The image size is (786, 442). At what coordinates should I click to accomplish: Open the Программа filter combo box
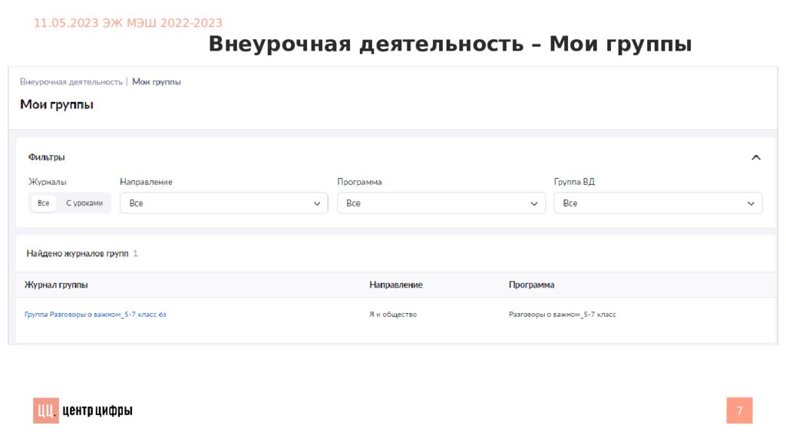click(440, 203)
